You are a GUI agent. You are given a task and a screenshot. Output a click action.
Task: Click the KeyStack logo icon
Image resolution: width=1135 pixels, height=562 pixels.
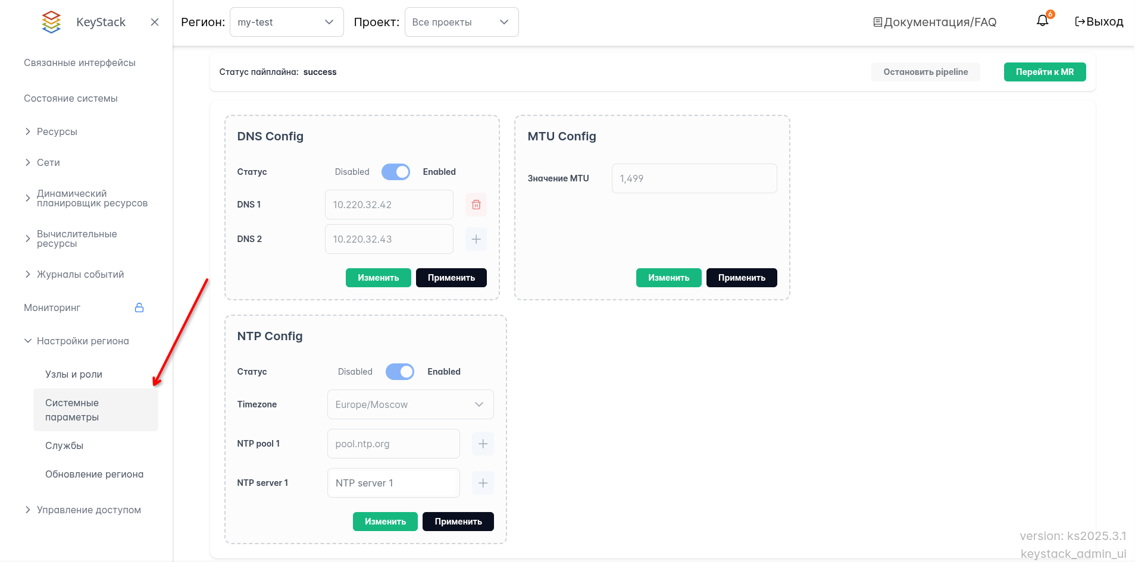52,22
